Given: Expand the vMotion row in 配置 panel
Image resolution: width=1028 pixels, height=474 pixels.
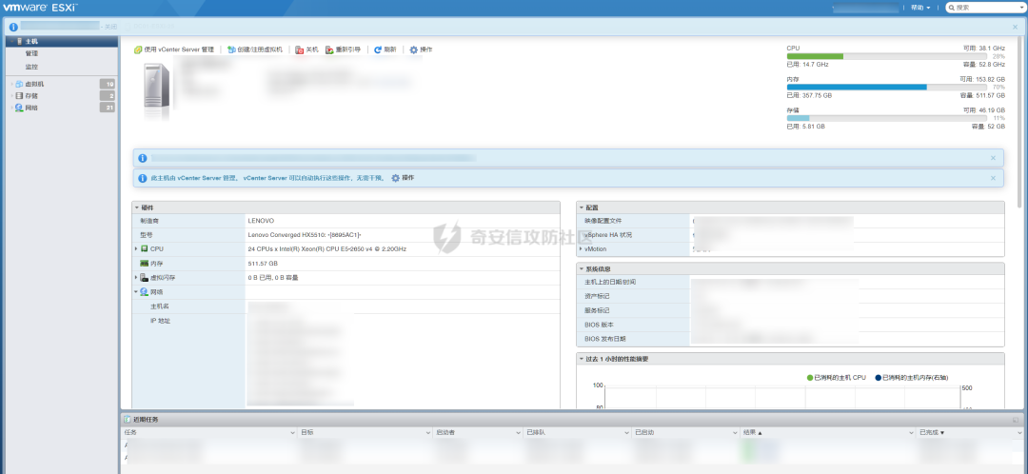Looking at the screenshot, I should tap(581, 249).
